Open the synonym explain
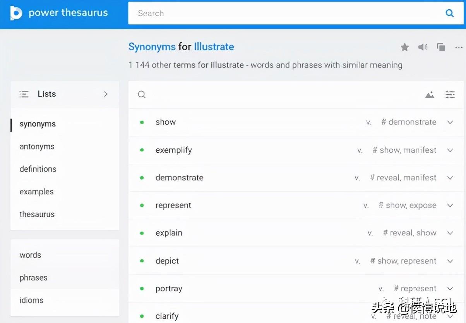Viewport: 466px width, 323px height. point(169,233)
